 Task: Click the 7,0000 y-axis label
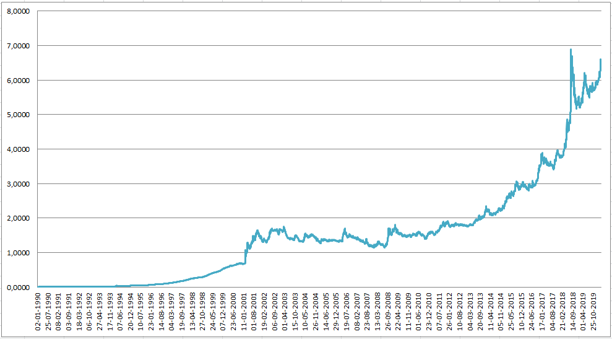point(17,46)
